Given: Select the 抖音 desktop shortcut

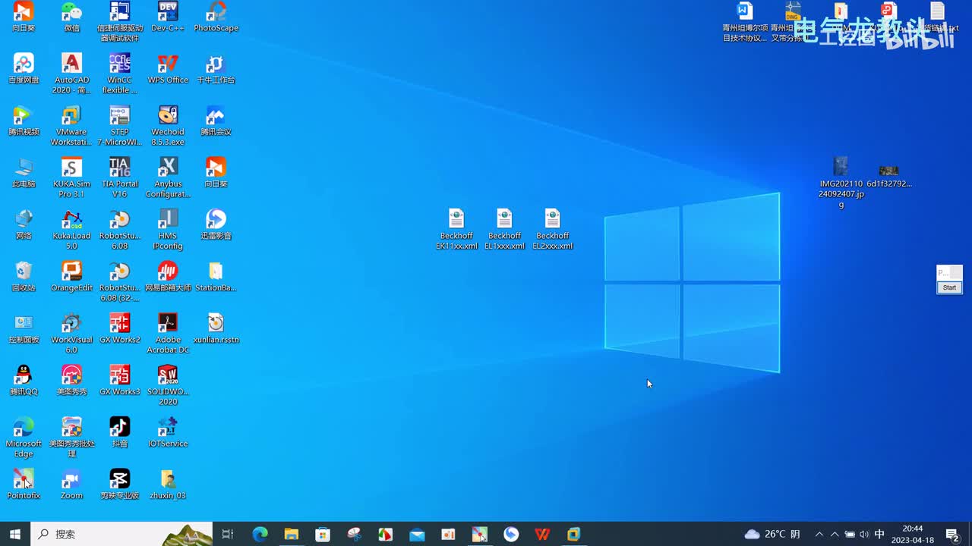Looking at the screenshot, I should click(x=120, y=433).
